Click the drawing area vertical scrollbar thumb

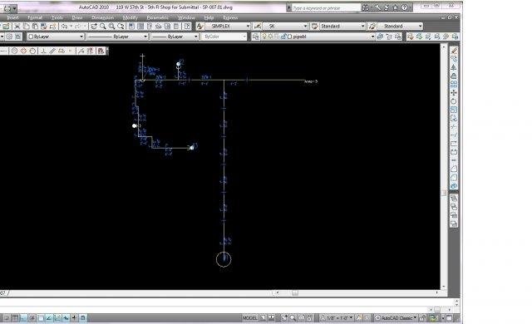click(443, 193)
